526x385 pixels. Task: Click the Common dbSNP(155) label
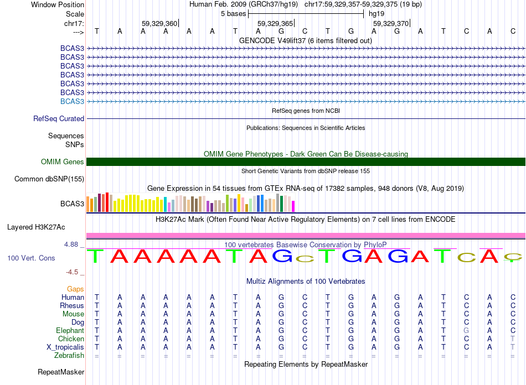tap(49, 179)
